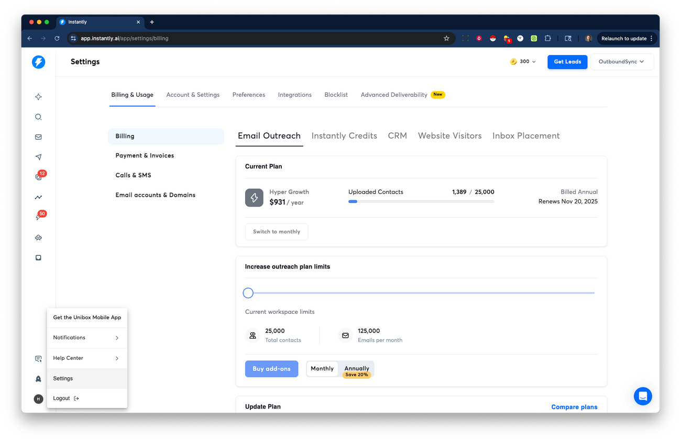Click the outreach plan limits slider handle

point(248,293)
